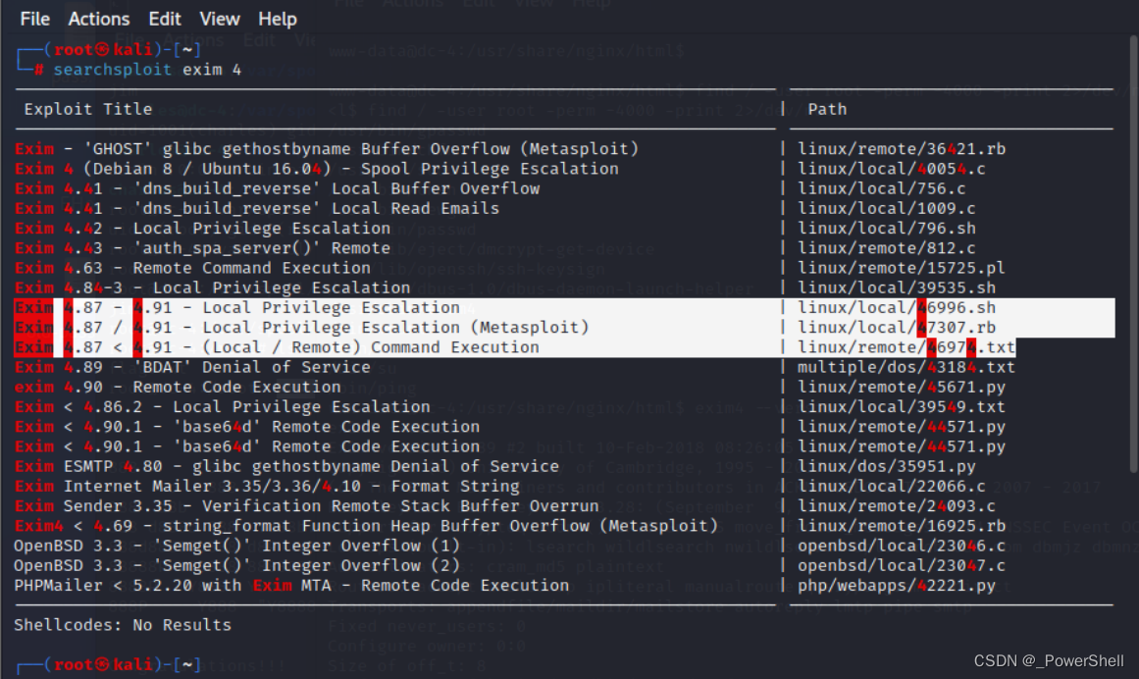Click the Exim Sender 3.35 Stack Buffer Overrun line
The image size is (1139, 679).
coord(306,506)
